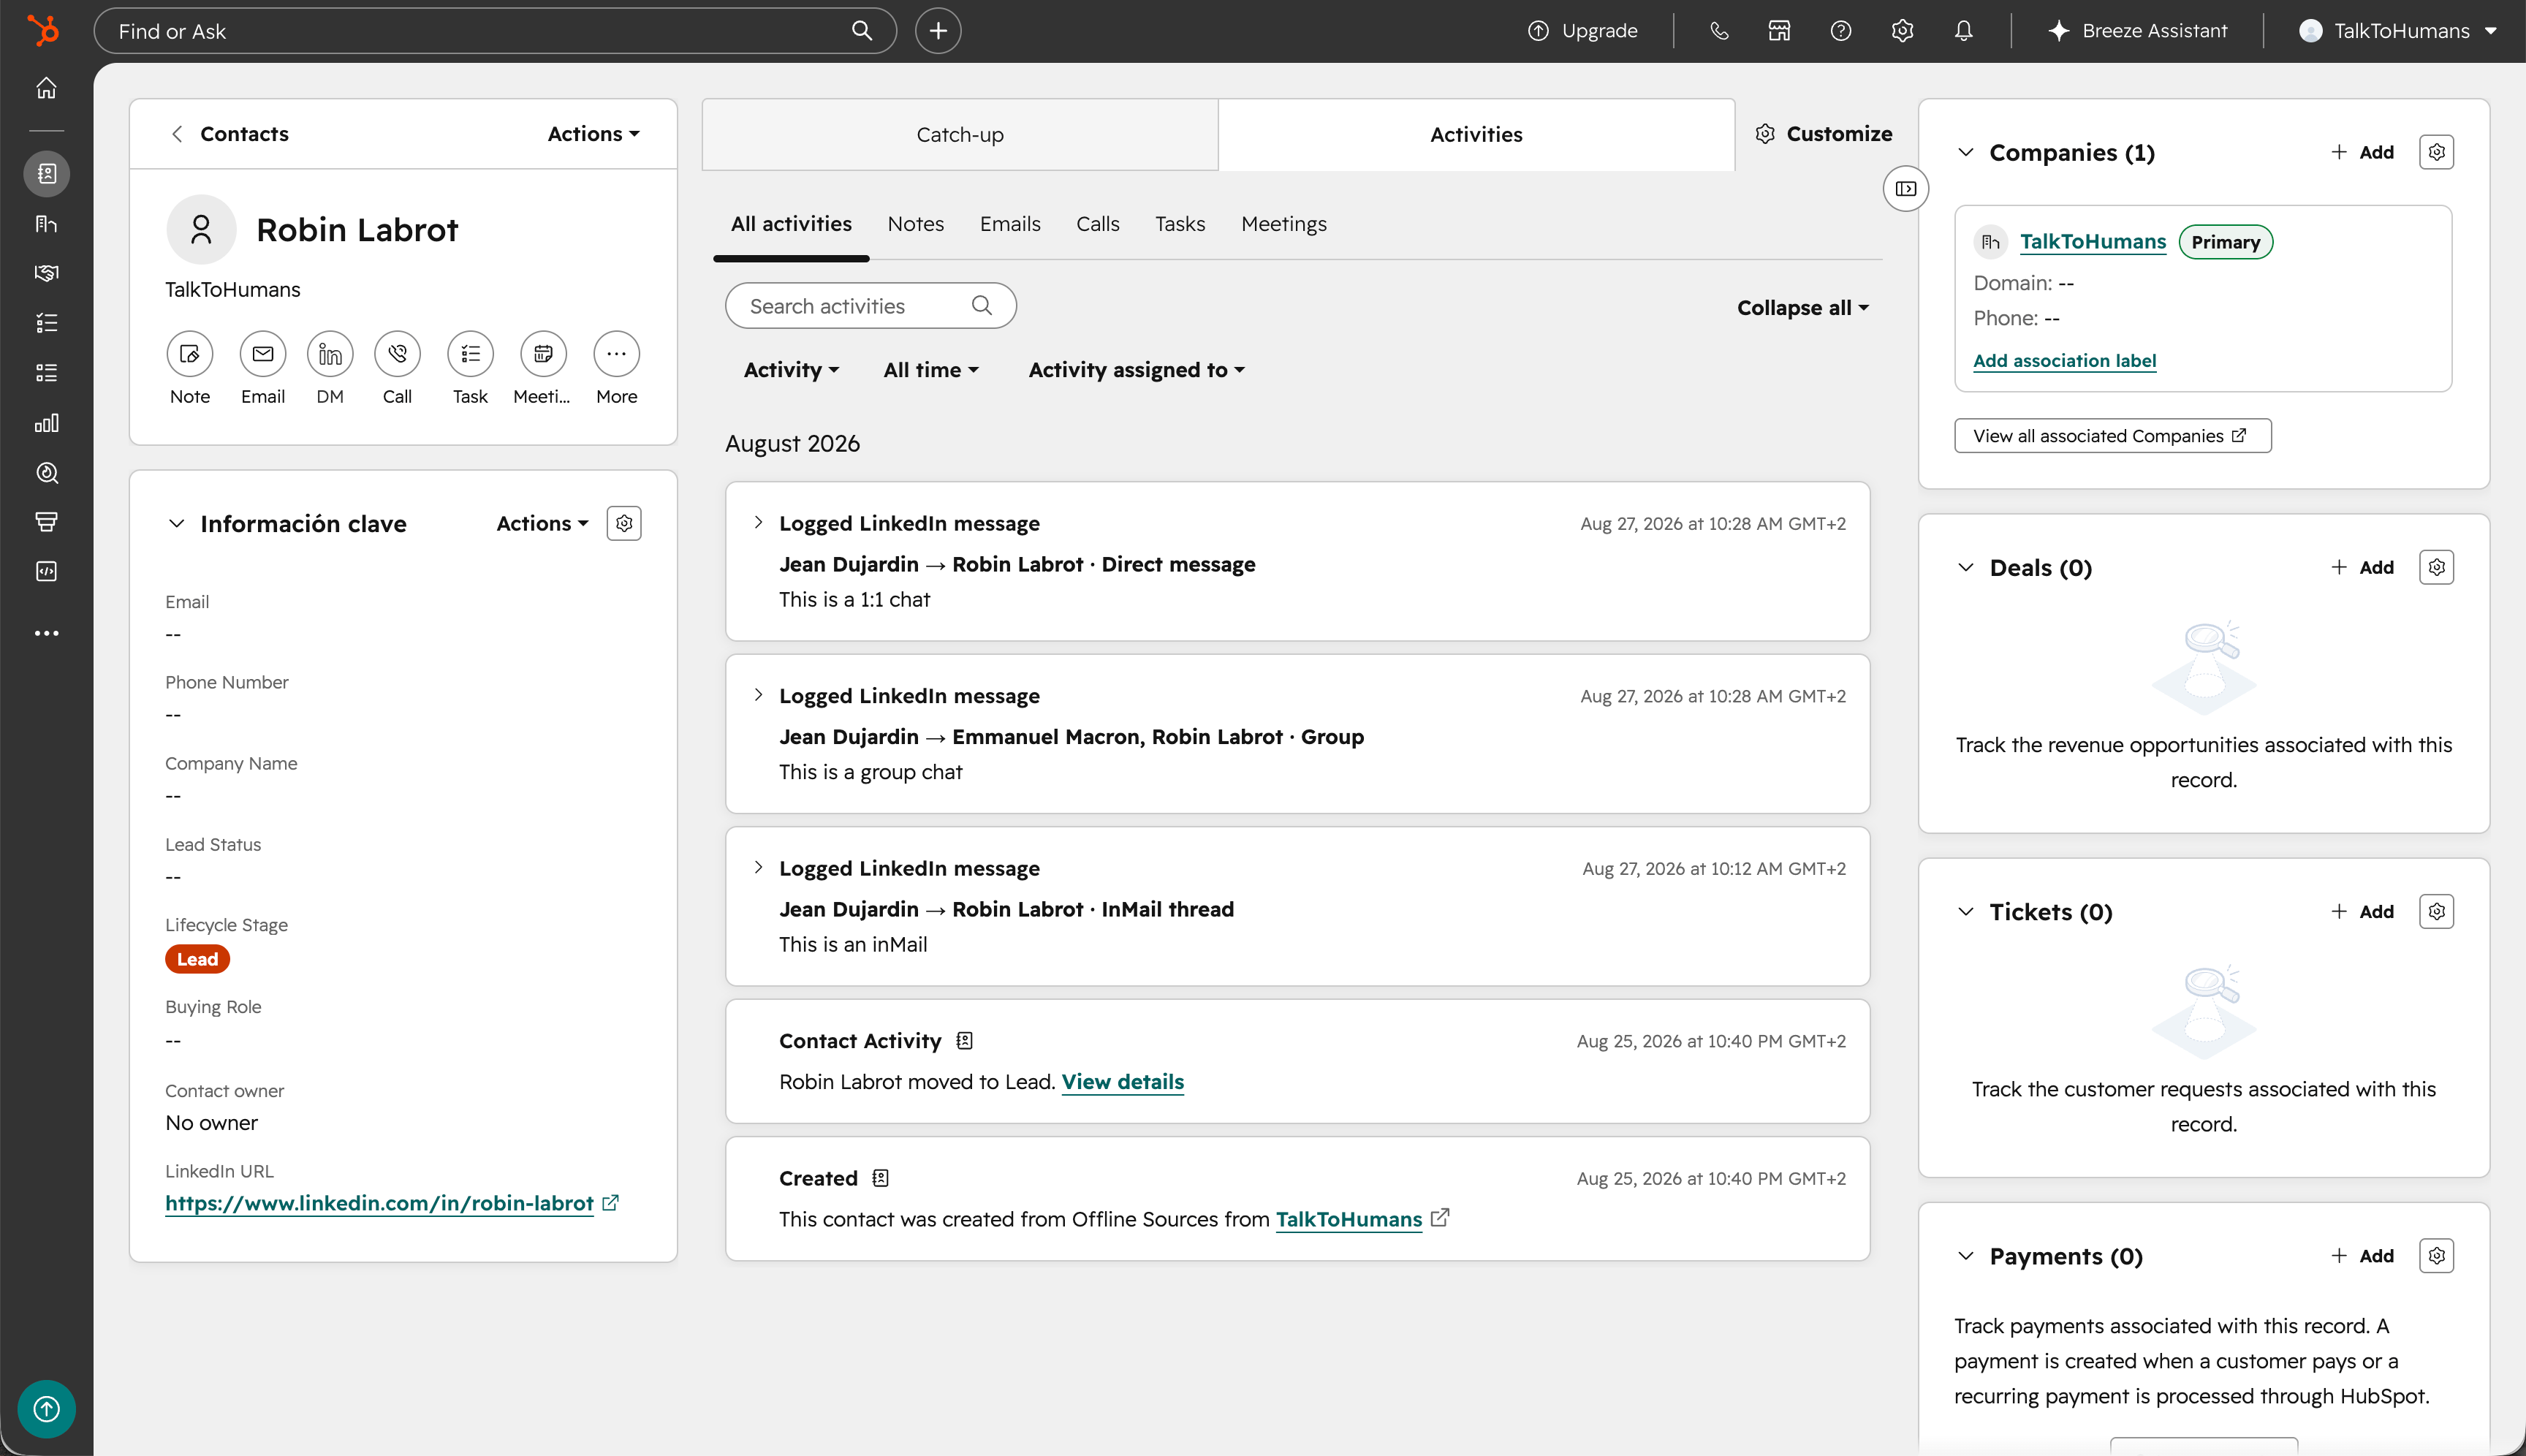Select the Emails activity tab
Screen dimensions: 2526x1456
[x=1010, y=224]
